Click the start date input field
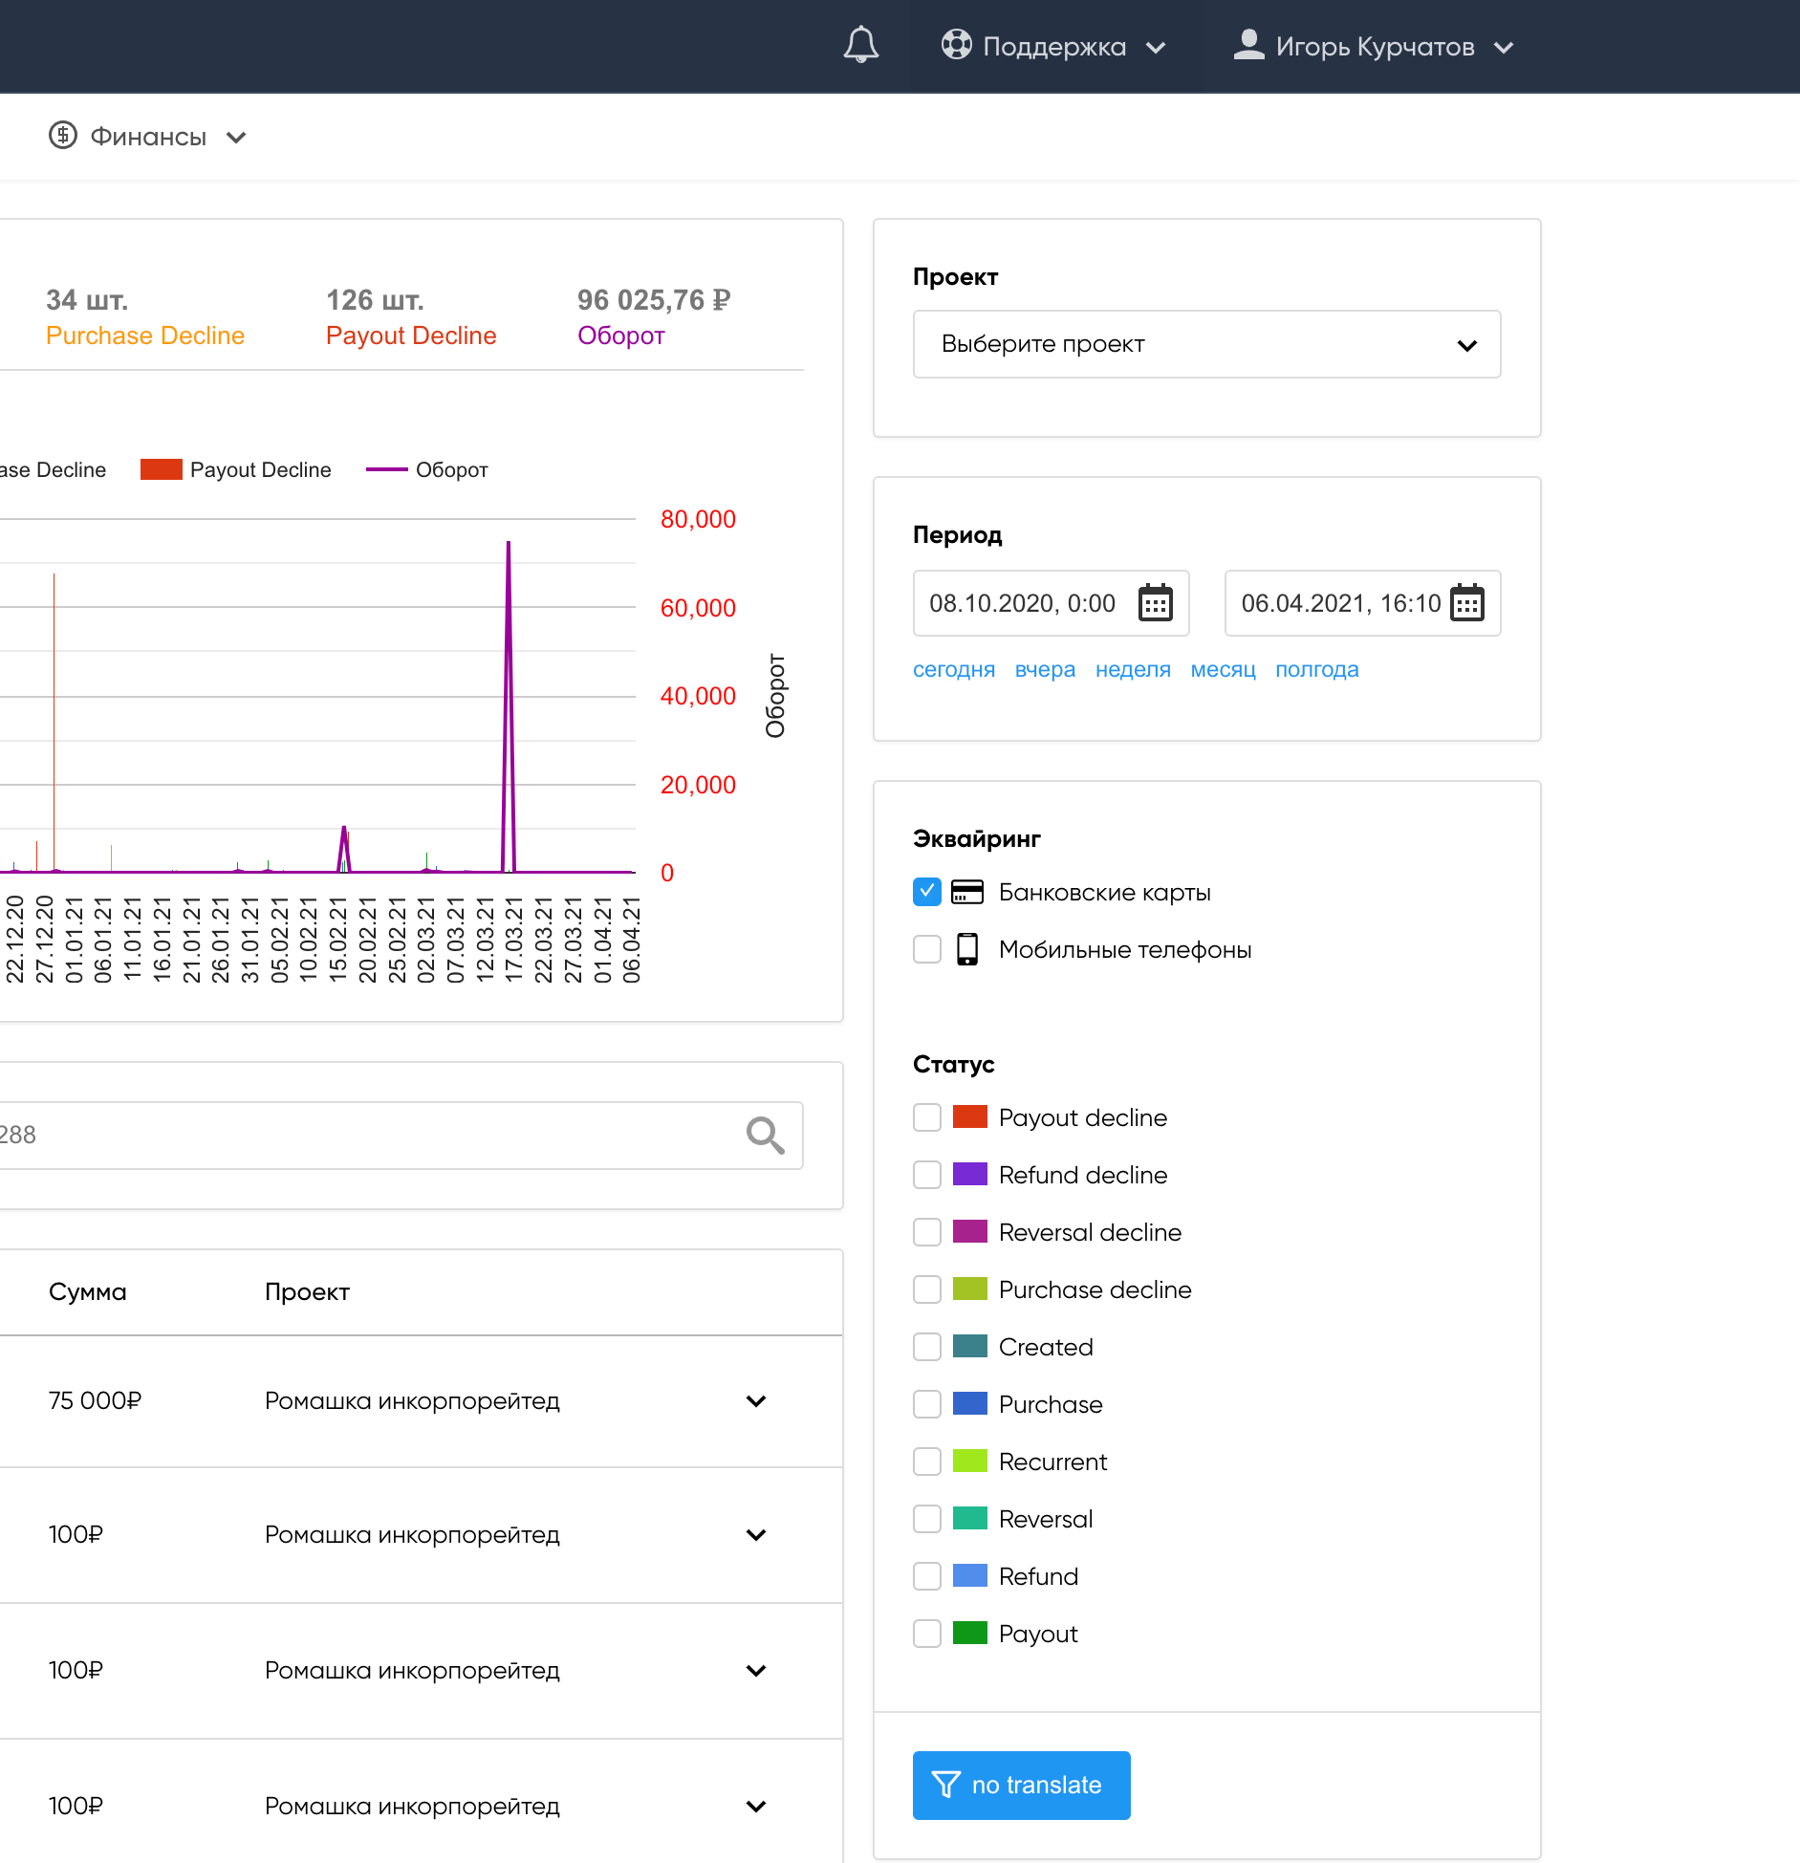 pos(1023,603)
